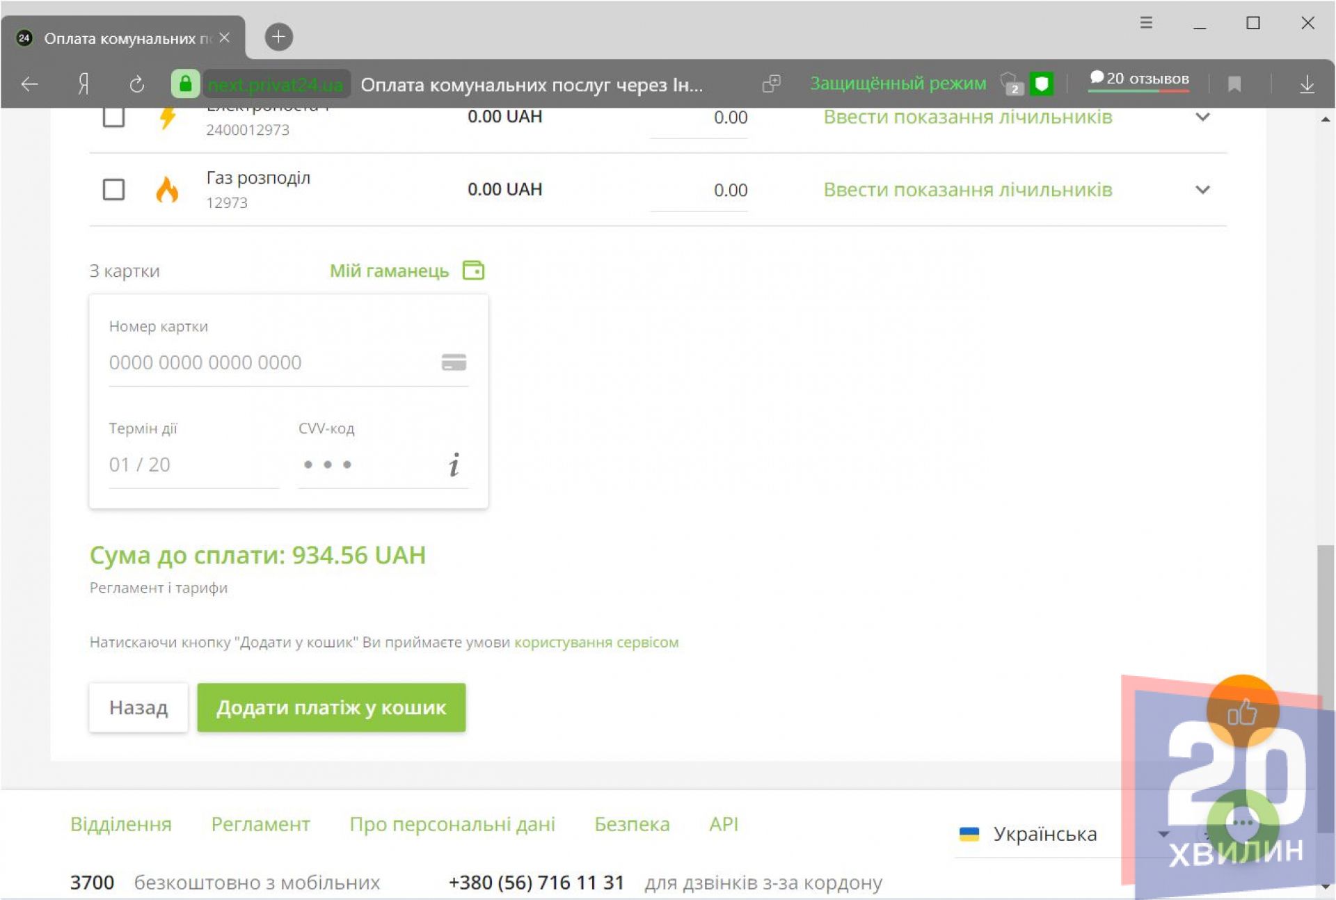Image resolution: width=1336 pixels, height=900 pixels.
Task: Click the Yandex home Я icon
Action: (x=83, y=84)
